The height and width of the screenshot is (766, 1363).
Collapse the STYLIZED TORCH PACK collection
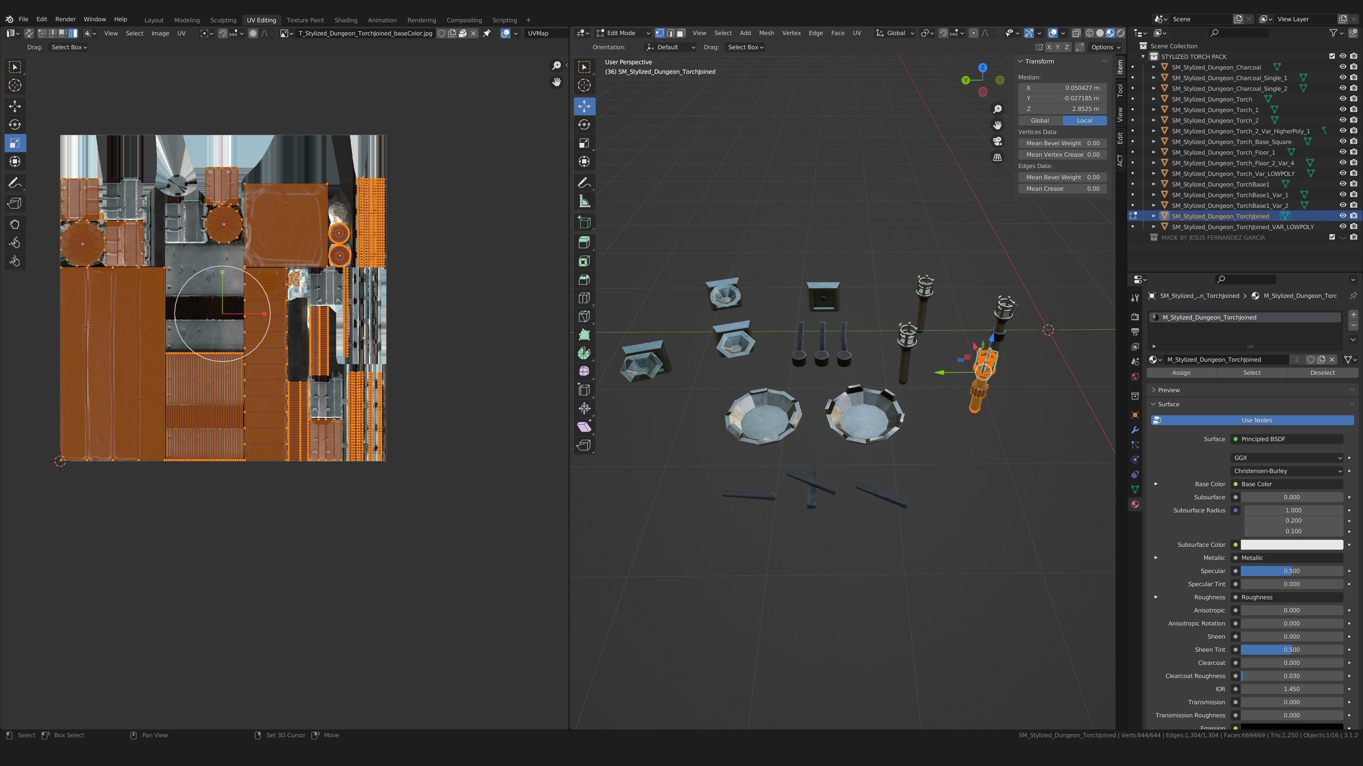(x=1143, y=57)
